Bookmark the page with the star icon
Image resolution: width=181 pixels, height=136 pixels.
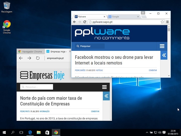point(162,22)
